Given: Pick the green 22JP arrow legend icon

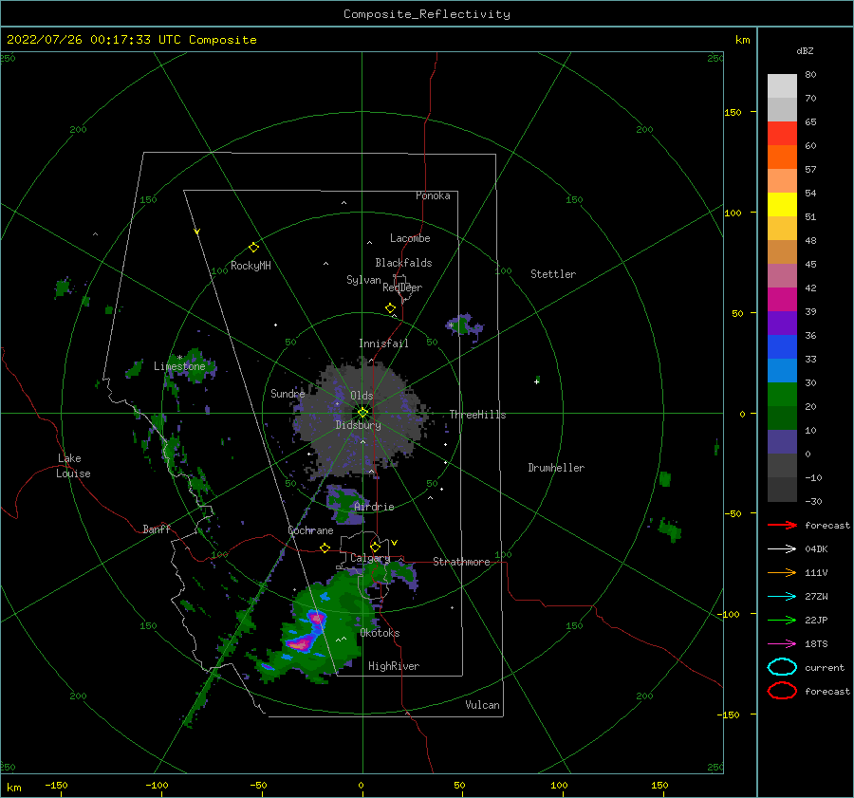Looking at the screenshot, I should coord(782,620).
